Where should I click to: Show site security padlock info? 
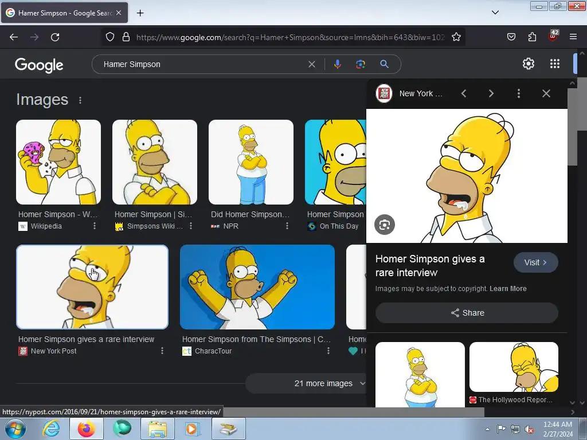click(x=126, y=37)
